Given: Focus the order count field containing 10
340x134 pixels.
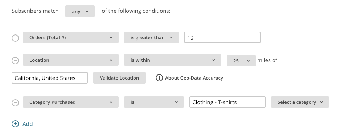Looking at the screenshot, I should [x=222, y=37].
